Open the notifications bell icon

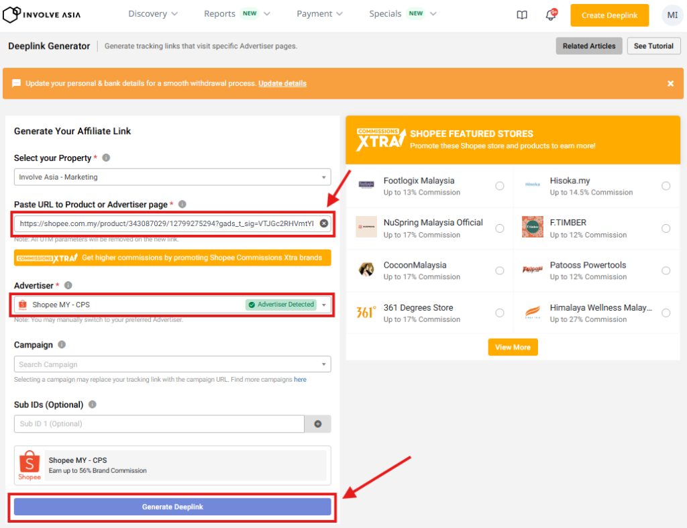[551, 15]
